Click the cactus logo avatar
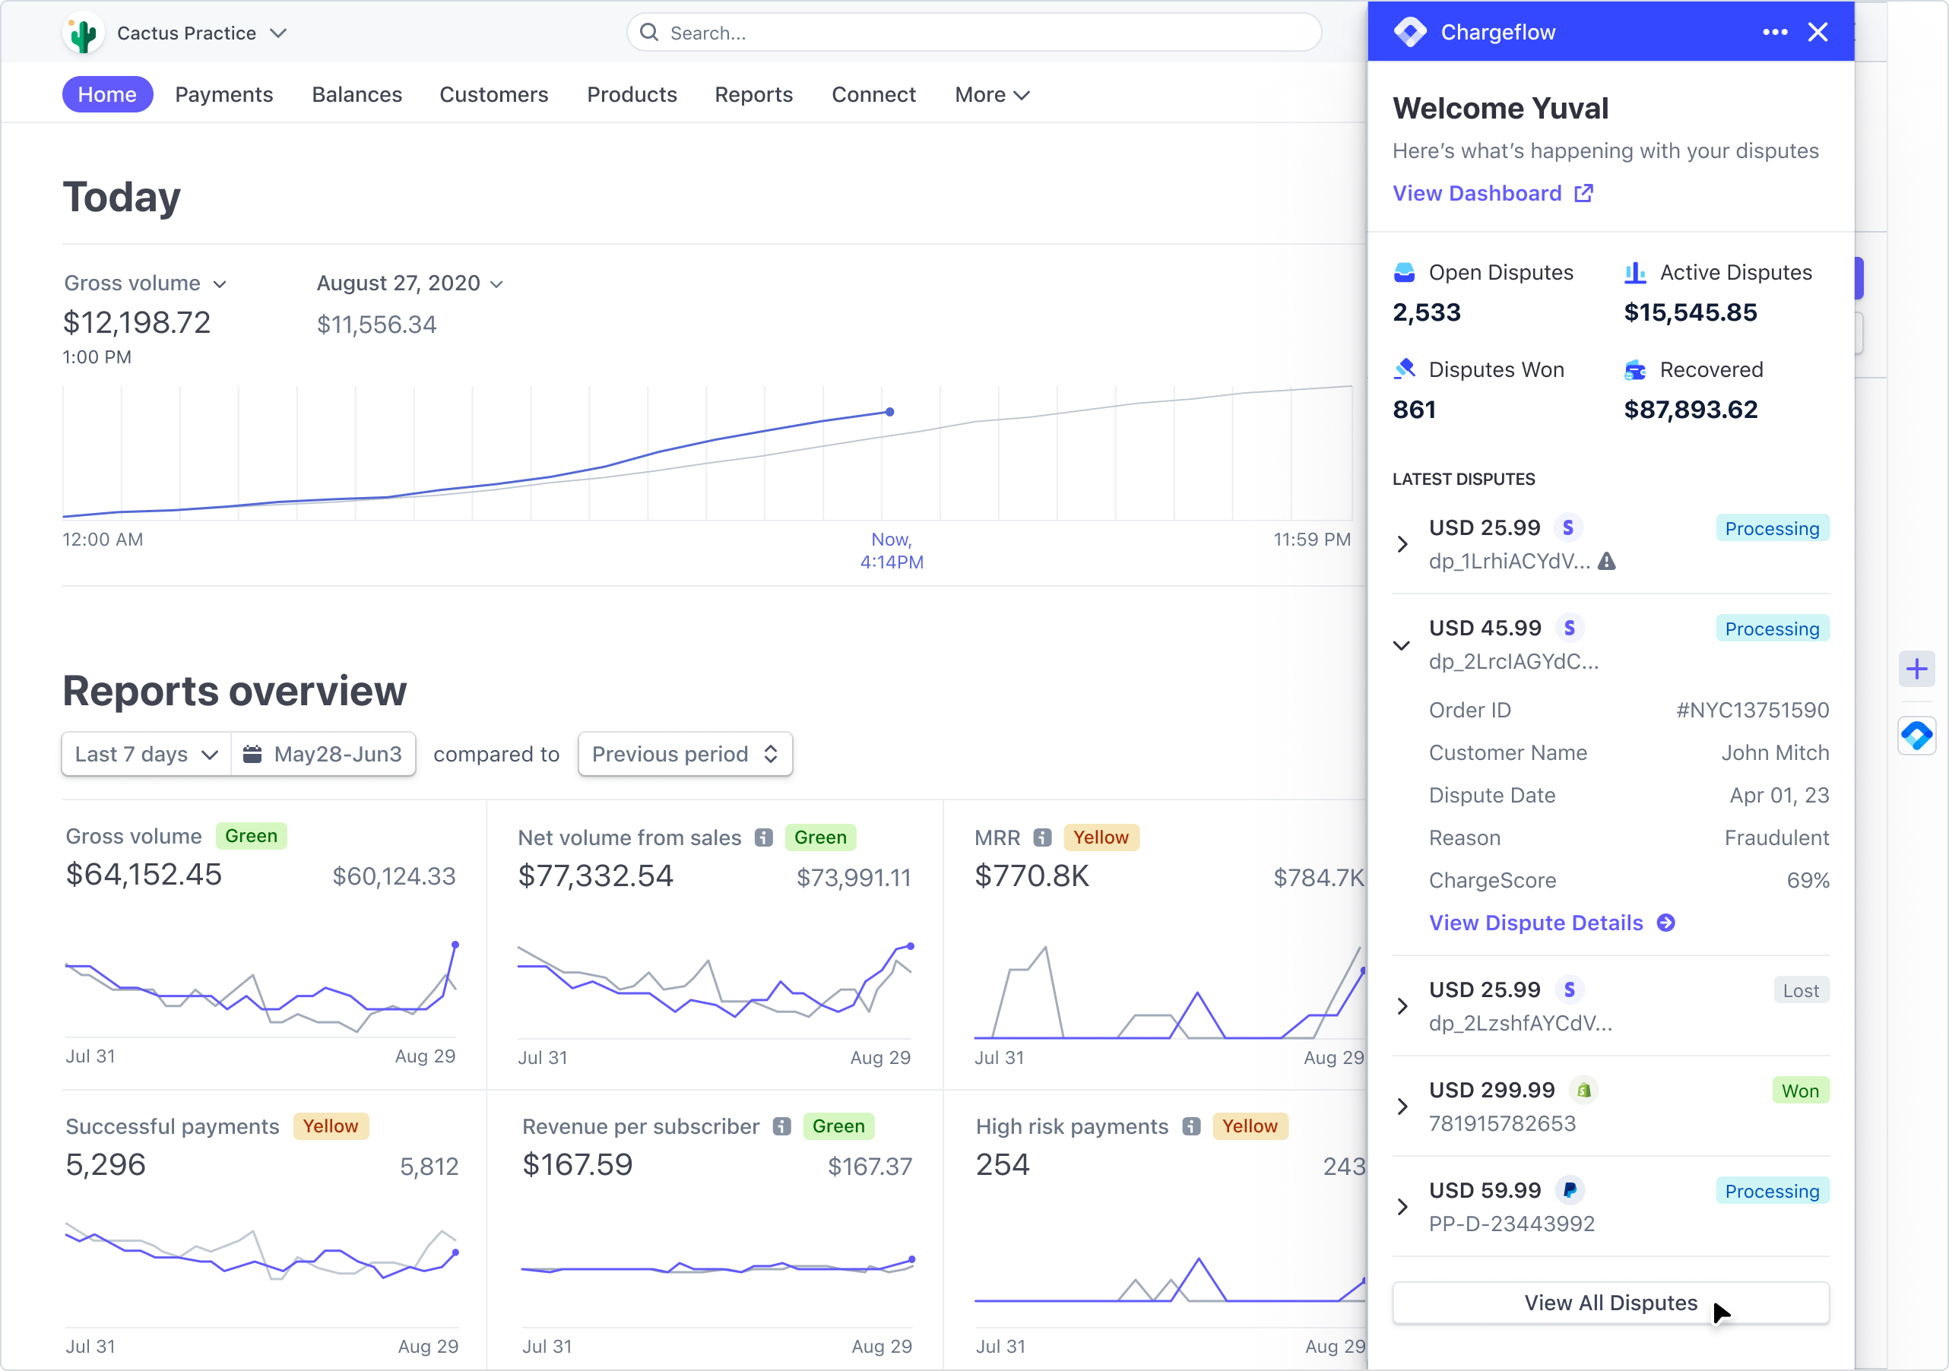 coord(82,32)
